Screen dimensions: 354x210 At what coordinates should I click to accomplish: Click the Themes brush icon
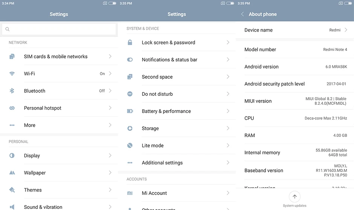pos(12,190)
